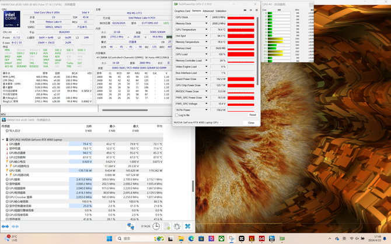Click the clock reset icon in HWiNFO

click(x=156, y=227)
